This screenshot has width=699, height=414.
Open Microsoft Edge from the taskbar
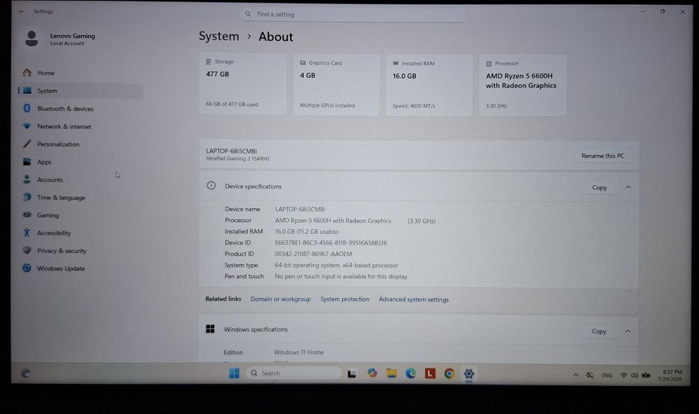pos(410,374)
